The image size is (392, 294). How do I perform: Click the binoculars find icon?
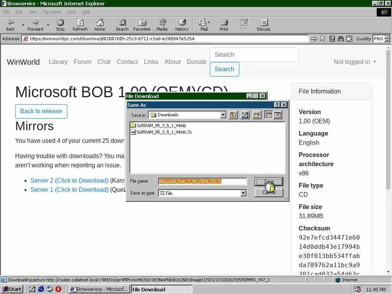coord(340,39)
